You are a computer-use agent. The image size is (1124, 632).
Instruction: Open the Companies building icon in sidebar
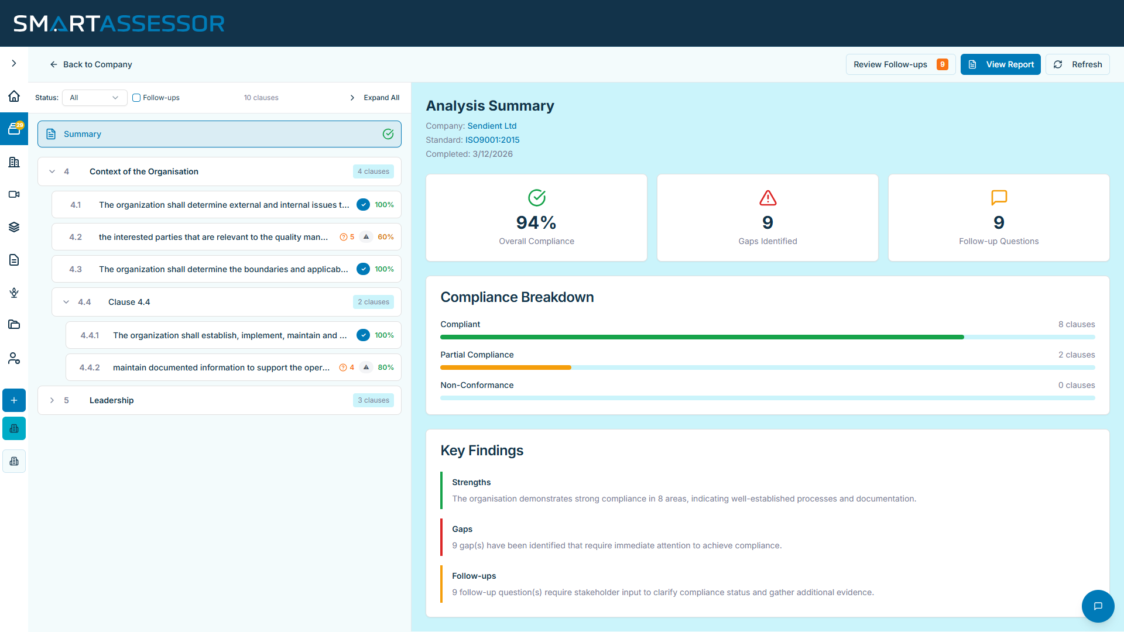tap(14, 162)
